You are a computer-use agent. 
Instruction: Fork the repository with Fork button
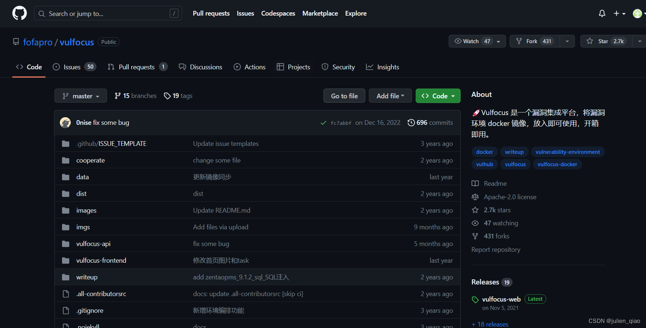coord(535,41)
